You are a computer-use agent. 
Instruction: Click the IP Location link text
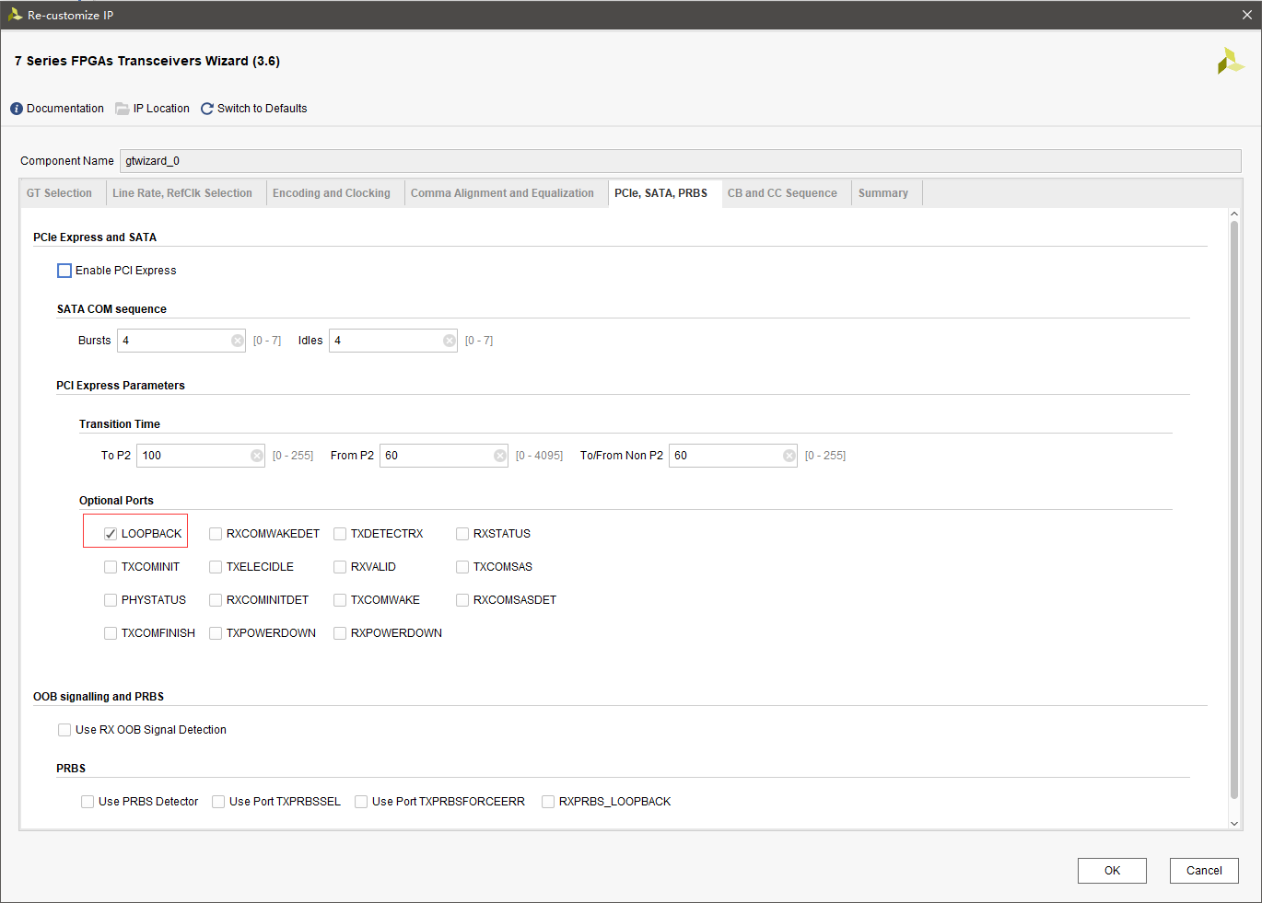coord(161,109)
